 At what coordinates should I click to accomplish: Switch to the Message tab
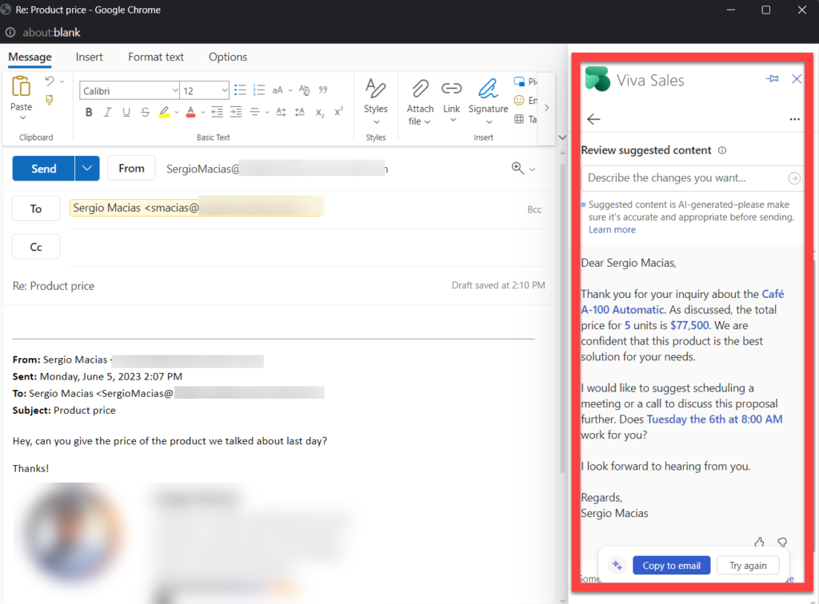(x=30, y=57)
